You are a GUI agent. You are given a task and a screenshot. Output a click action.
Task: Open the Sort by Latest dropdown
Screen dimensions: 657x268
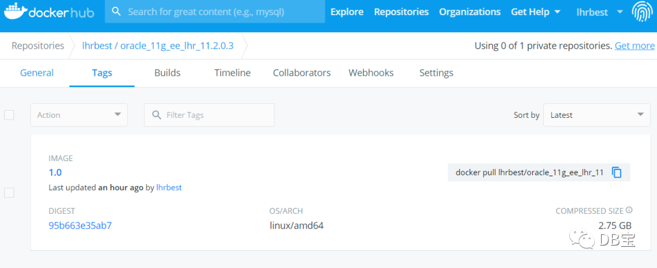click(x=597, y=115)
